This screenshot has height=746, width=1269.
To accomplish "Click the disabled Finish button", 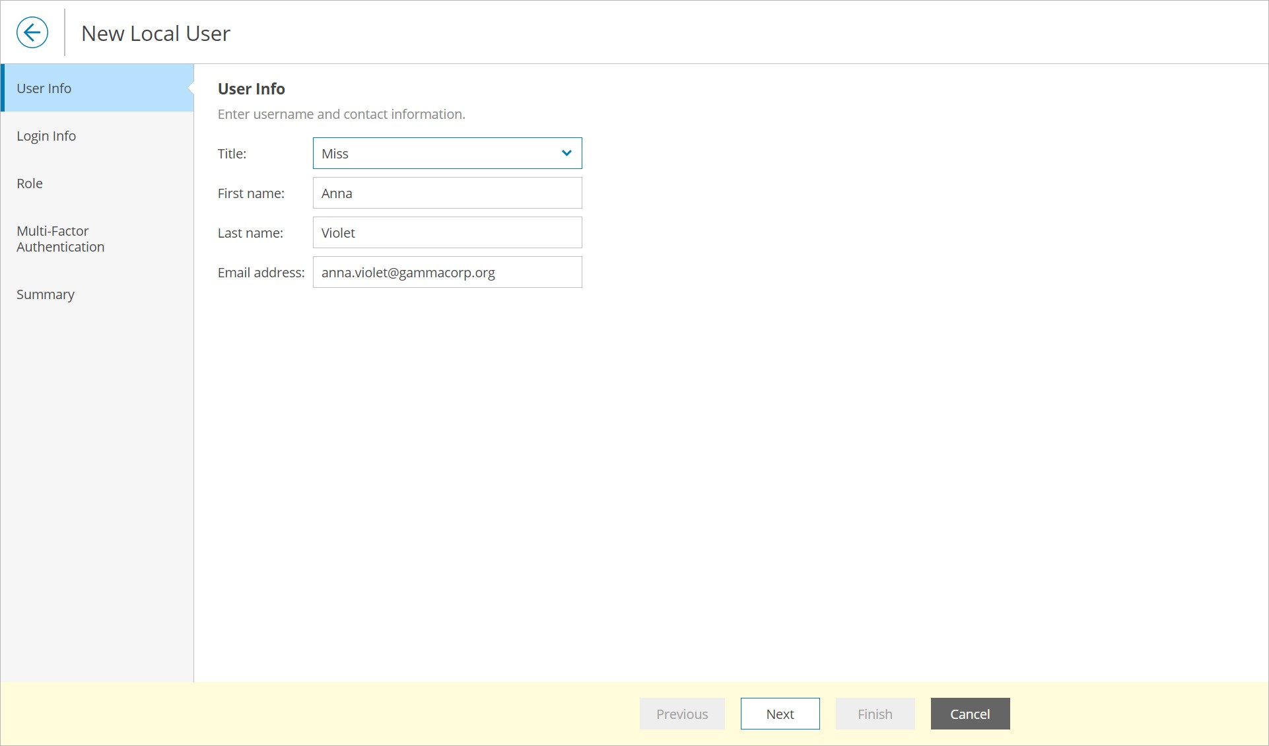I will tap(875, 714).
